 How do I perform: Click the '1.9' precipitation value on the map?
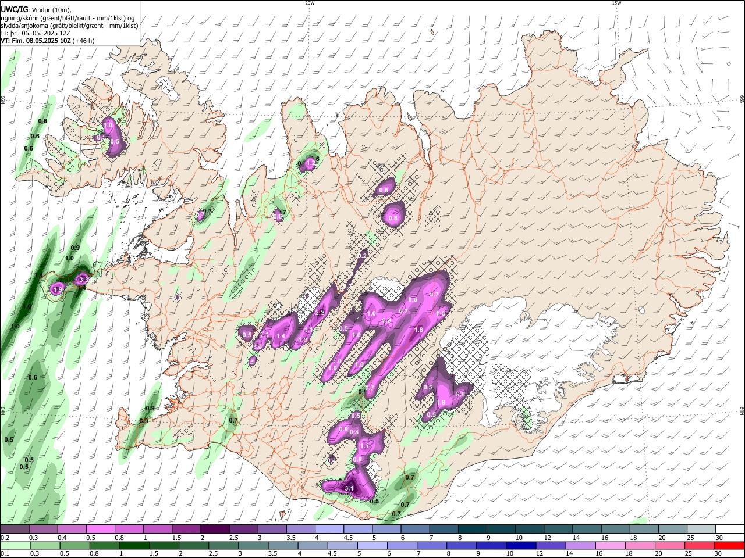tap(57, 289)
